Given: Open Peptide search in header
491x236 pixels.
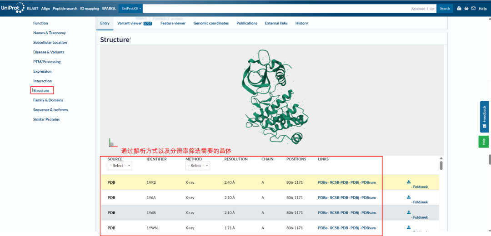Looking at the screenshot, I should pos(65,9).
